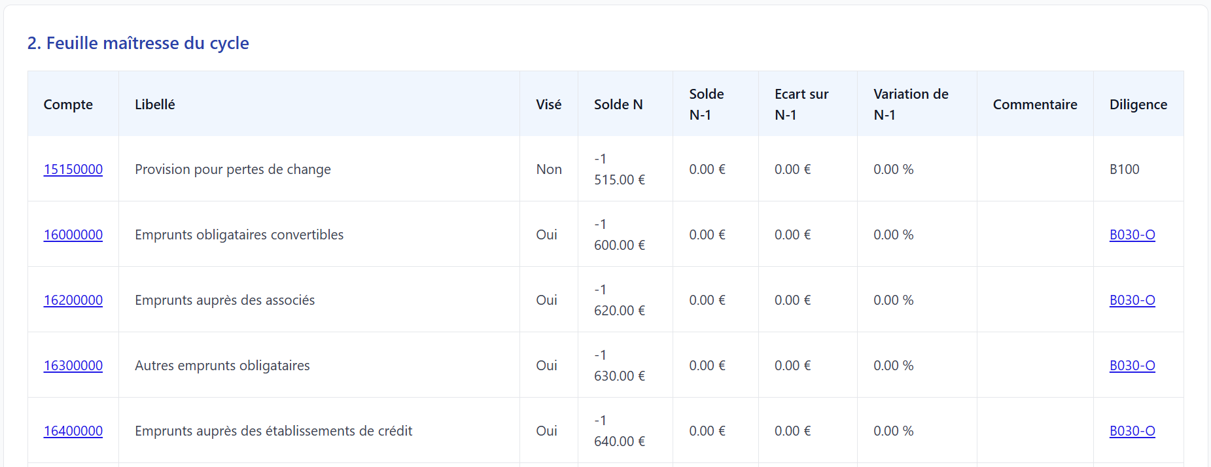
Task: Open account link 15150000
Action: (73, 169)
